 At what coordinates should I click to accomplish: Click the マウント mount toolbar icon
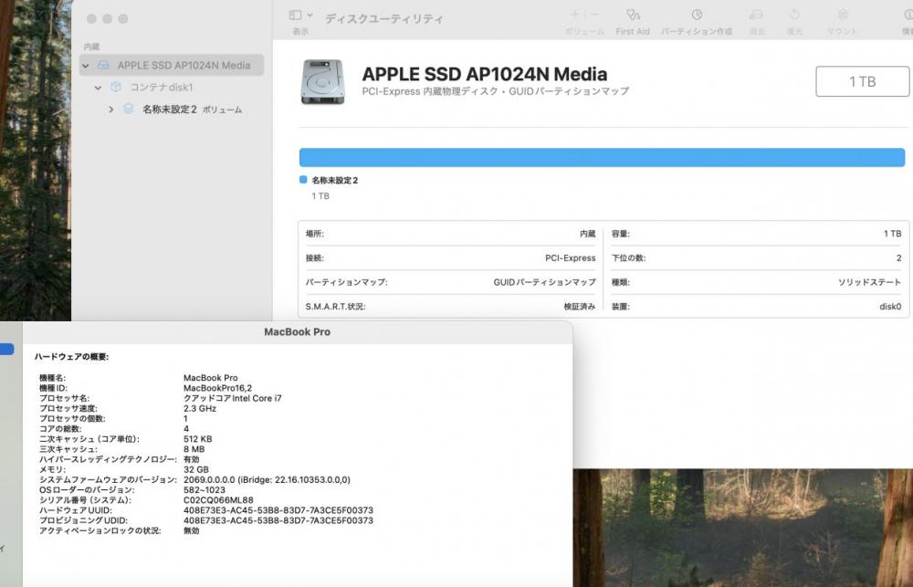pyautogui.click(x=843, y=15)
